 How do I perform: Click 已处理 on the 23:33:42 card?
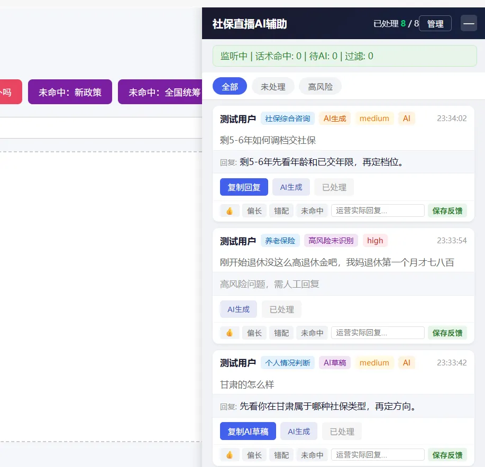coord(342,431)
